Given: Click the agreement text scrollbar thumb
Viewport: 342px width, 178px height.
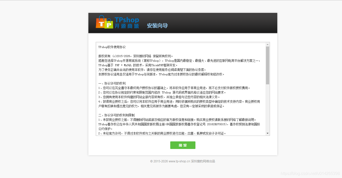Looking at the screenshot, I should click(x=267, y=65).
